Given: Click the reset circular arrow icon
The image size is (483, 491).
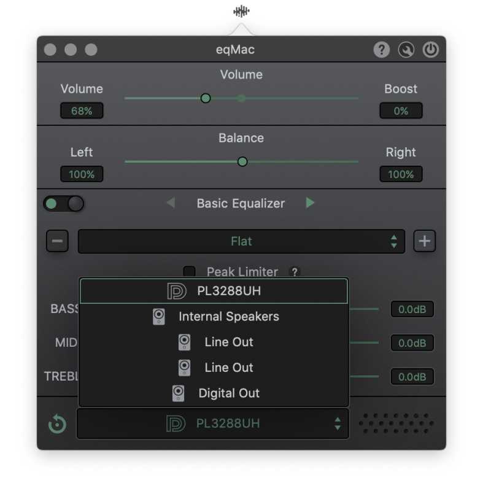Looking at the screenshot, I should pos(57,423).
